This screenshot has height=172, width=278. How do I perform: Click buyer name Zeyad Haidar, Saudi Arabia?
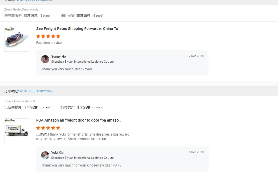click(21, 9)
